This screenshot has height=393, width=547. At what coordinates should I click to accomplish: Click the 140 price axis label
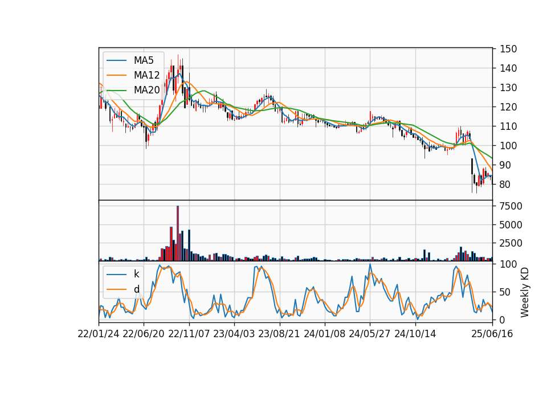click(508, 68)
